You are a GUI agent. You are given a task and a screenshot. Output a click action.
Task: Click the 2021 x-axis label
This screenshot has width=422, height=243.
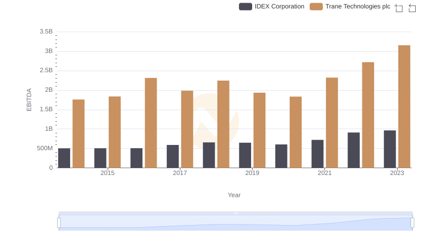pyautogui.click(x=324, y=173)
